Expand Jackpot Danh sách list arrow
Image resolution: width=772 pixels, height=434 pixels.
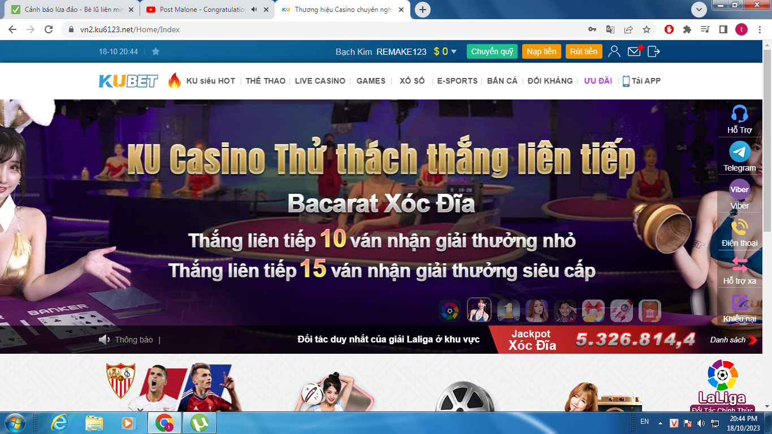(752, 340)
